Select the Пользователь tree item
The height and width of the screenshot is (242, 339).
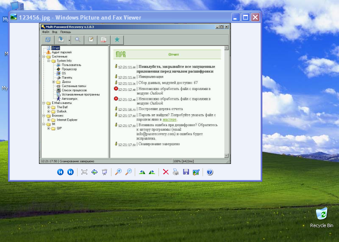pyautogui.click(x=71, y=65)
